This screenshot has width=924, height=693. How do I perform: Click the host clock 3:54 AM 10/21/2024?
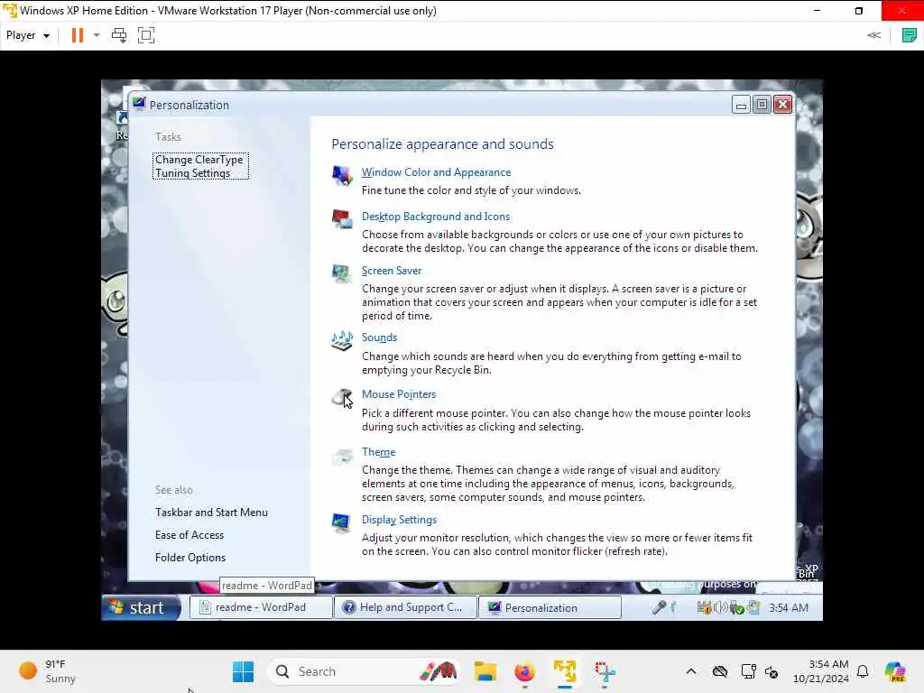tap(820, 671)
